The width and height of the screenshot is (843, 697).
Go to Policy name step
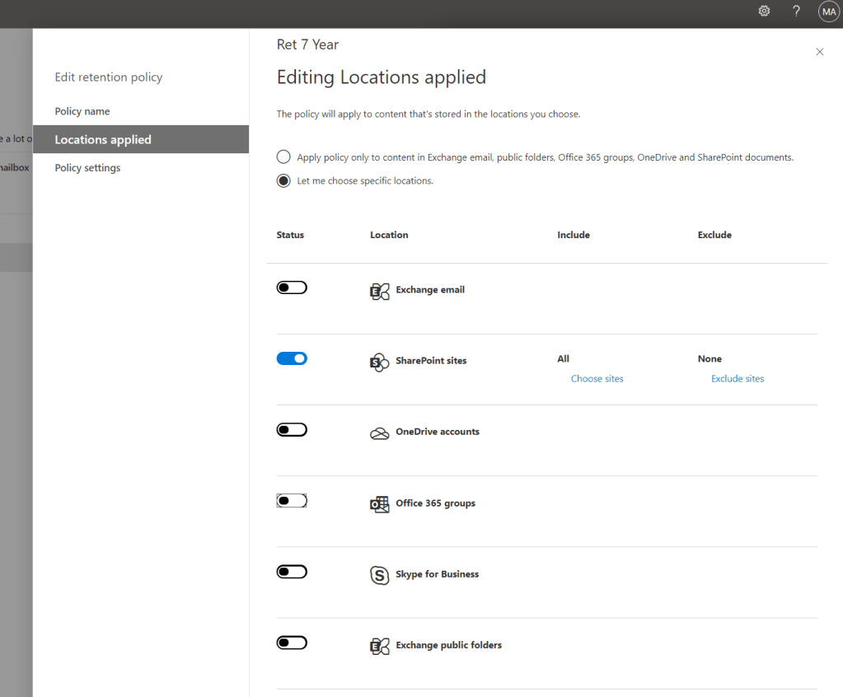[x=82, y=111]
